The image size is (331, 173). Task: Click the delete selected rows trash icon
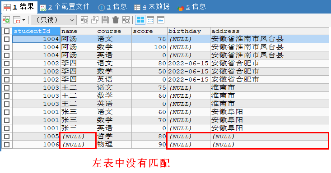click(116, 20)
